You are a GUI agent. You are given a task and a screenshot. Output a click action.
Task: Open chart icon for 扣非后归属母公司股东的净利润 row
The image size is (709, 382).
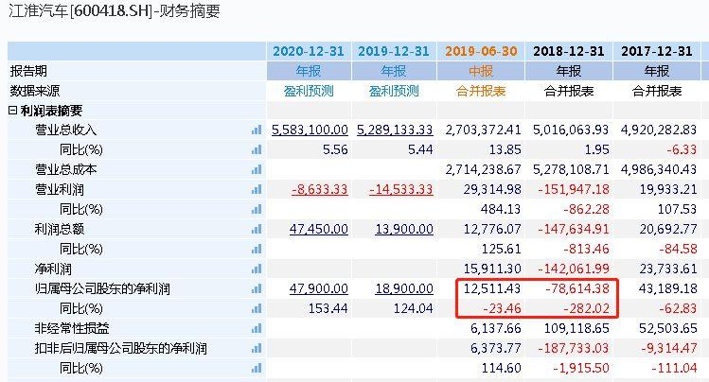257,349
